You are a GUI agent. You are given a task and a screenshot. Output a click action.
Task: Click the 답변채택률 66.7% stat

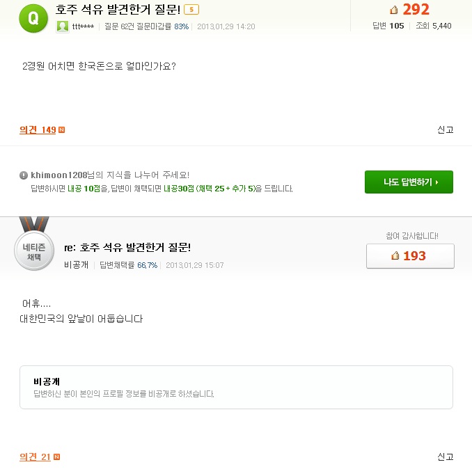128,265
